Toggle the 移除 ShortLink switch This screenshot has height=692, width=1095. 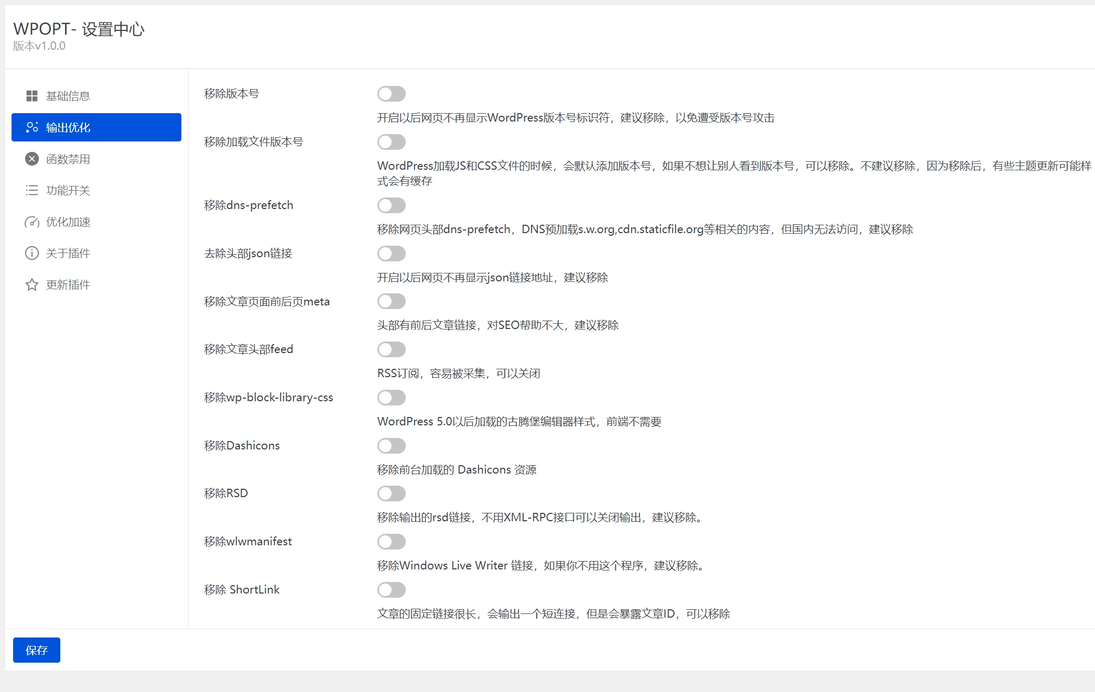[x=392, y=590]
